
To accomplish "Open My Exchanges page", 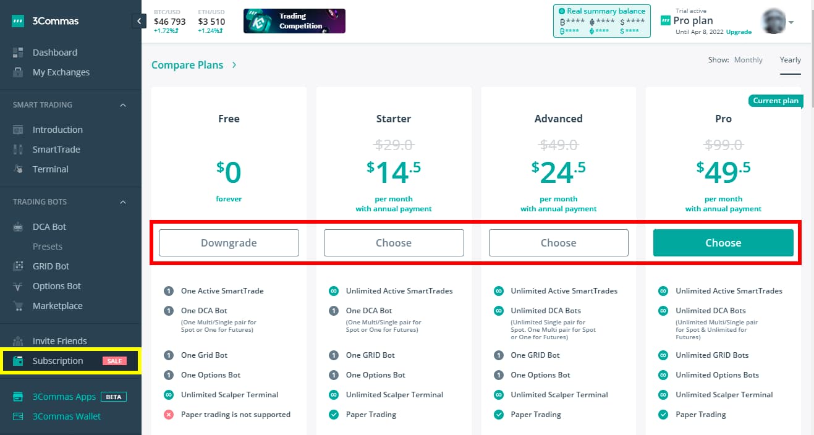I will (x=61, y=72).
